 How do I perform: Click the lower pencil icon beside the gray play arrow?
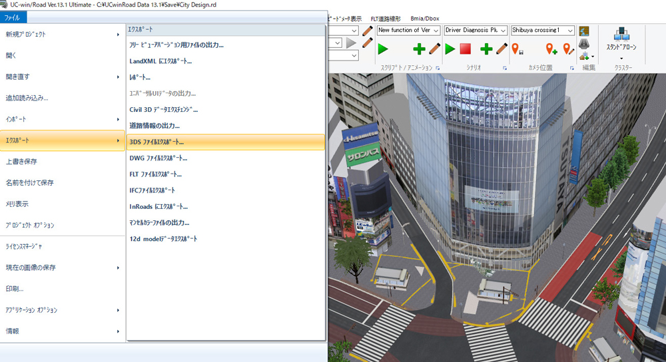click(x=368, y=43)
